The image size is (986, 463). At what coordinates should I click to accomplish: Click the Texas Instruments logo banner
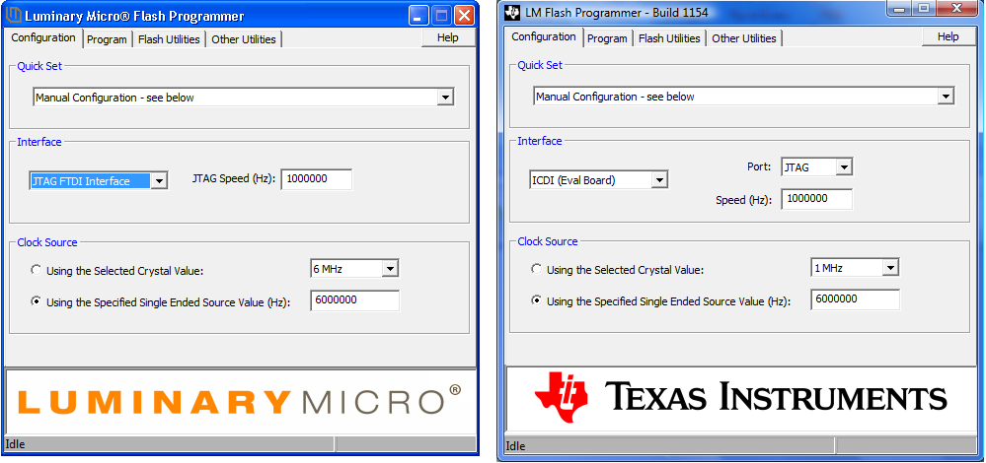[740, 398]
